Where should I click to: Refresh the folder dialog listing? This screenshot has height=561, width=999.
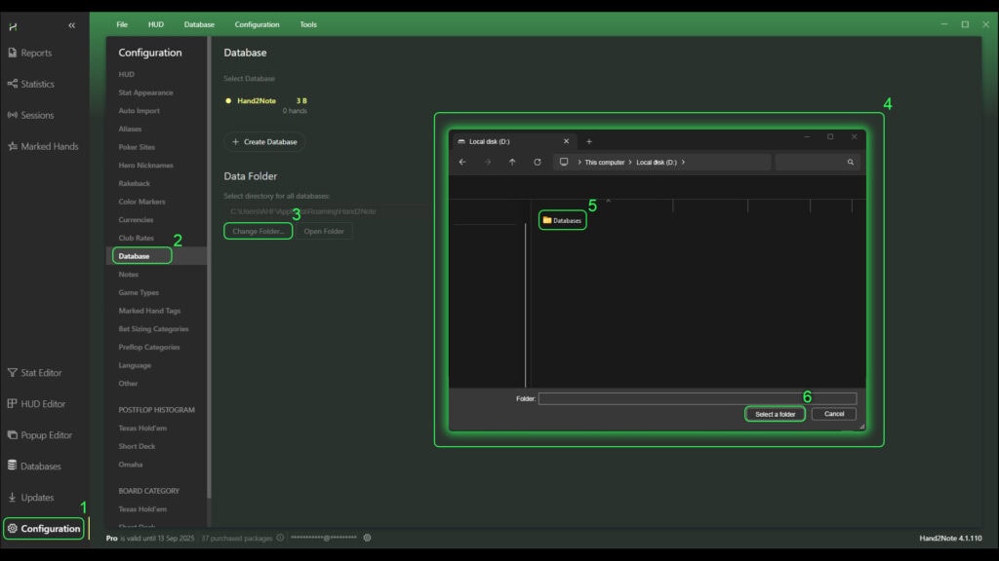[x=538, y=163]
